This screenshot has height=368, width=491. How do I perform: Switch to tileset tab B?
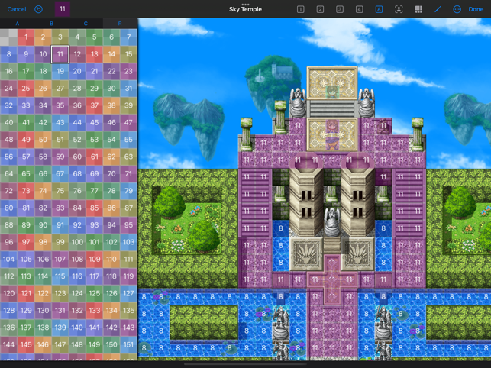pos(51,24)
